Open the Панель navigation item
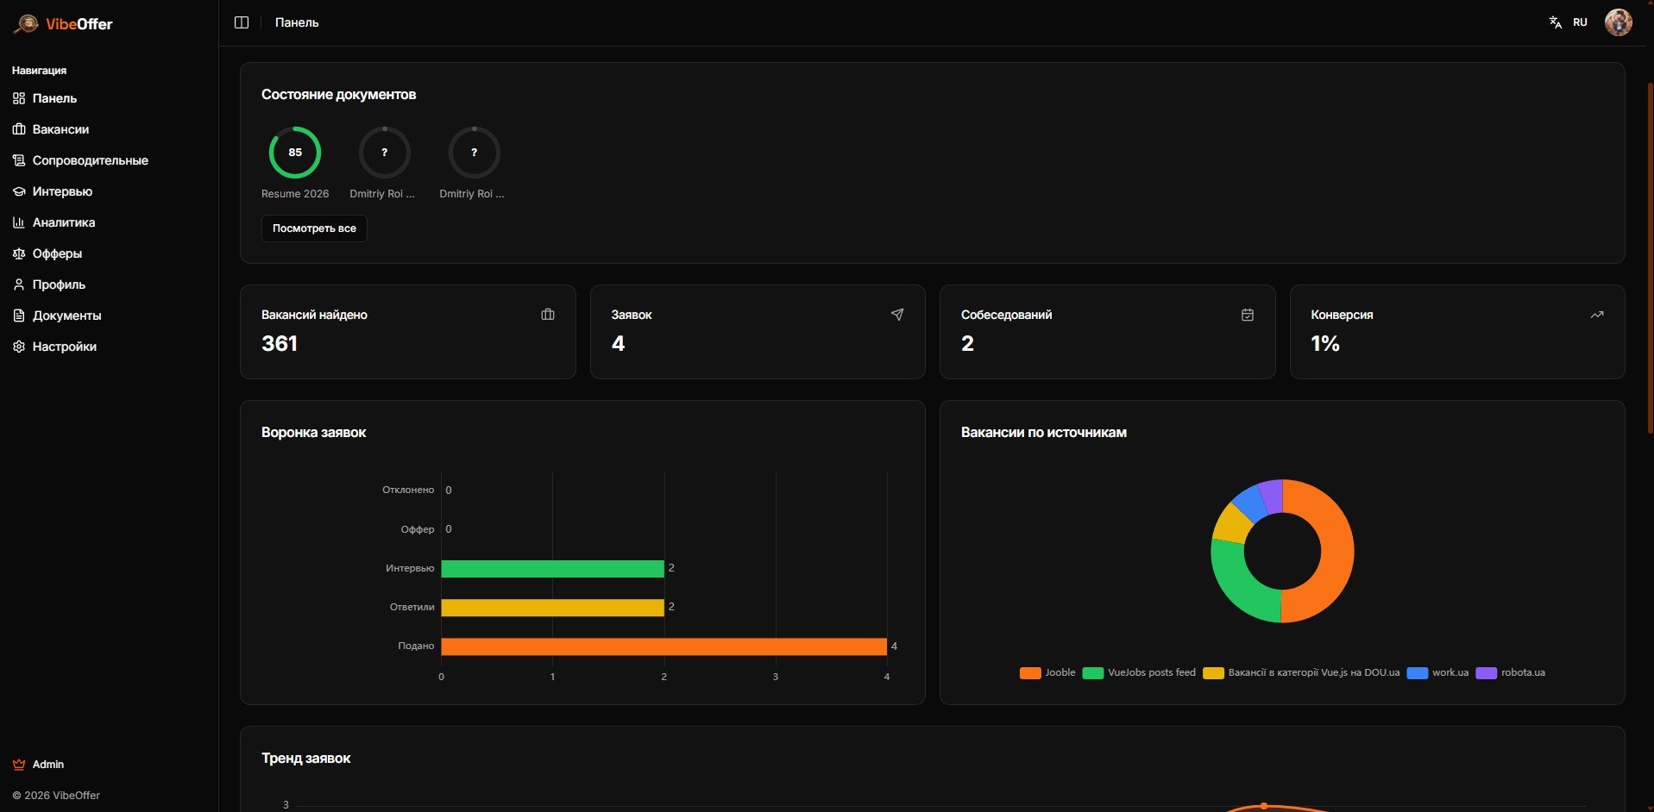Image resolution: width=1654 pixels, height=812 pixels. point(54,98)
